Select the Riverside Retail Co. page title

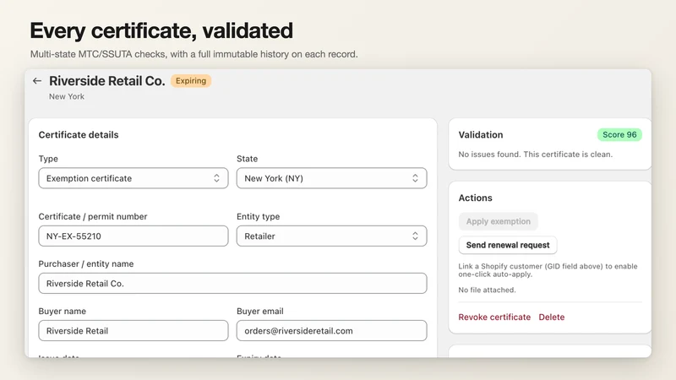click(107, 80)
